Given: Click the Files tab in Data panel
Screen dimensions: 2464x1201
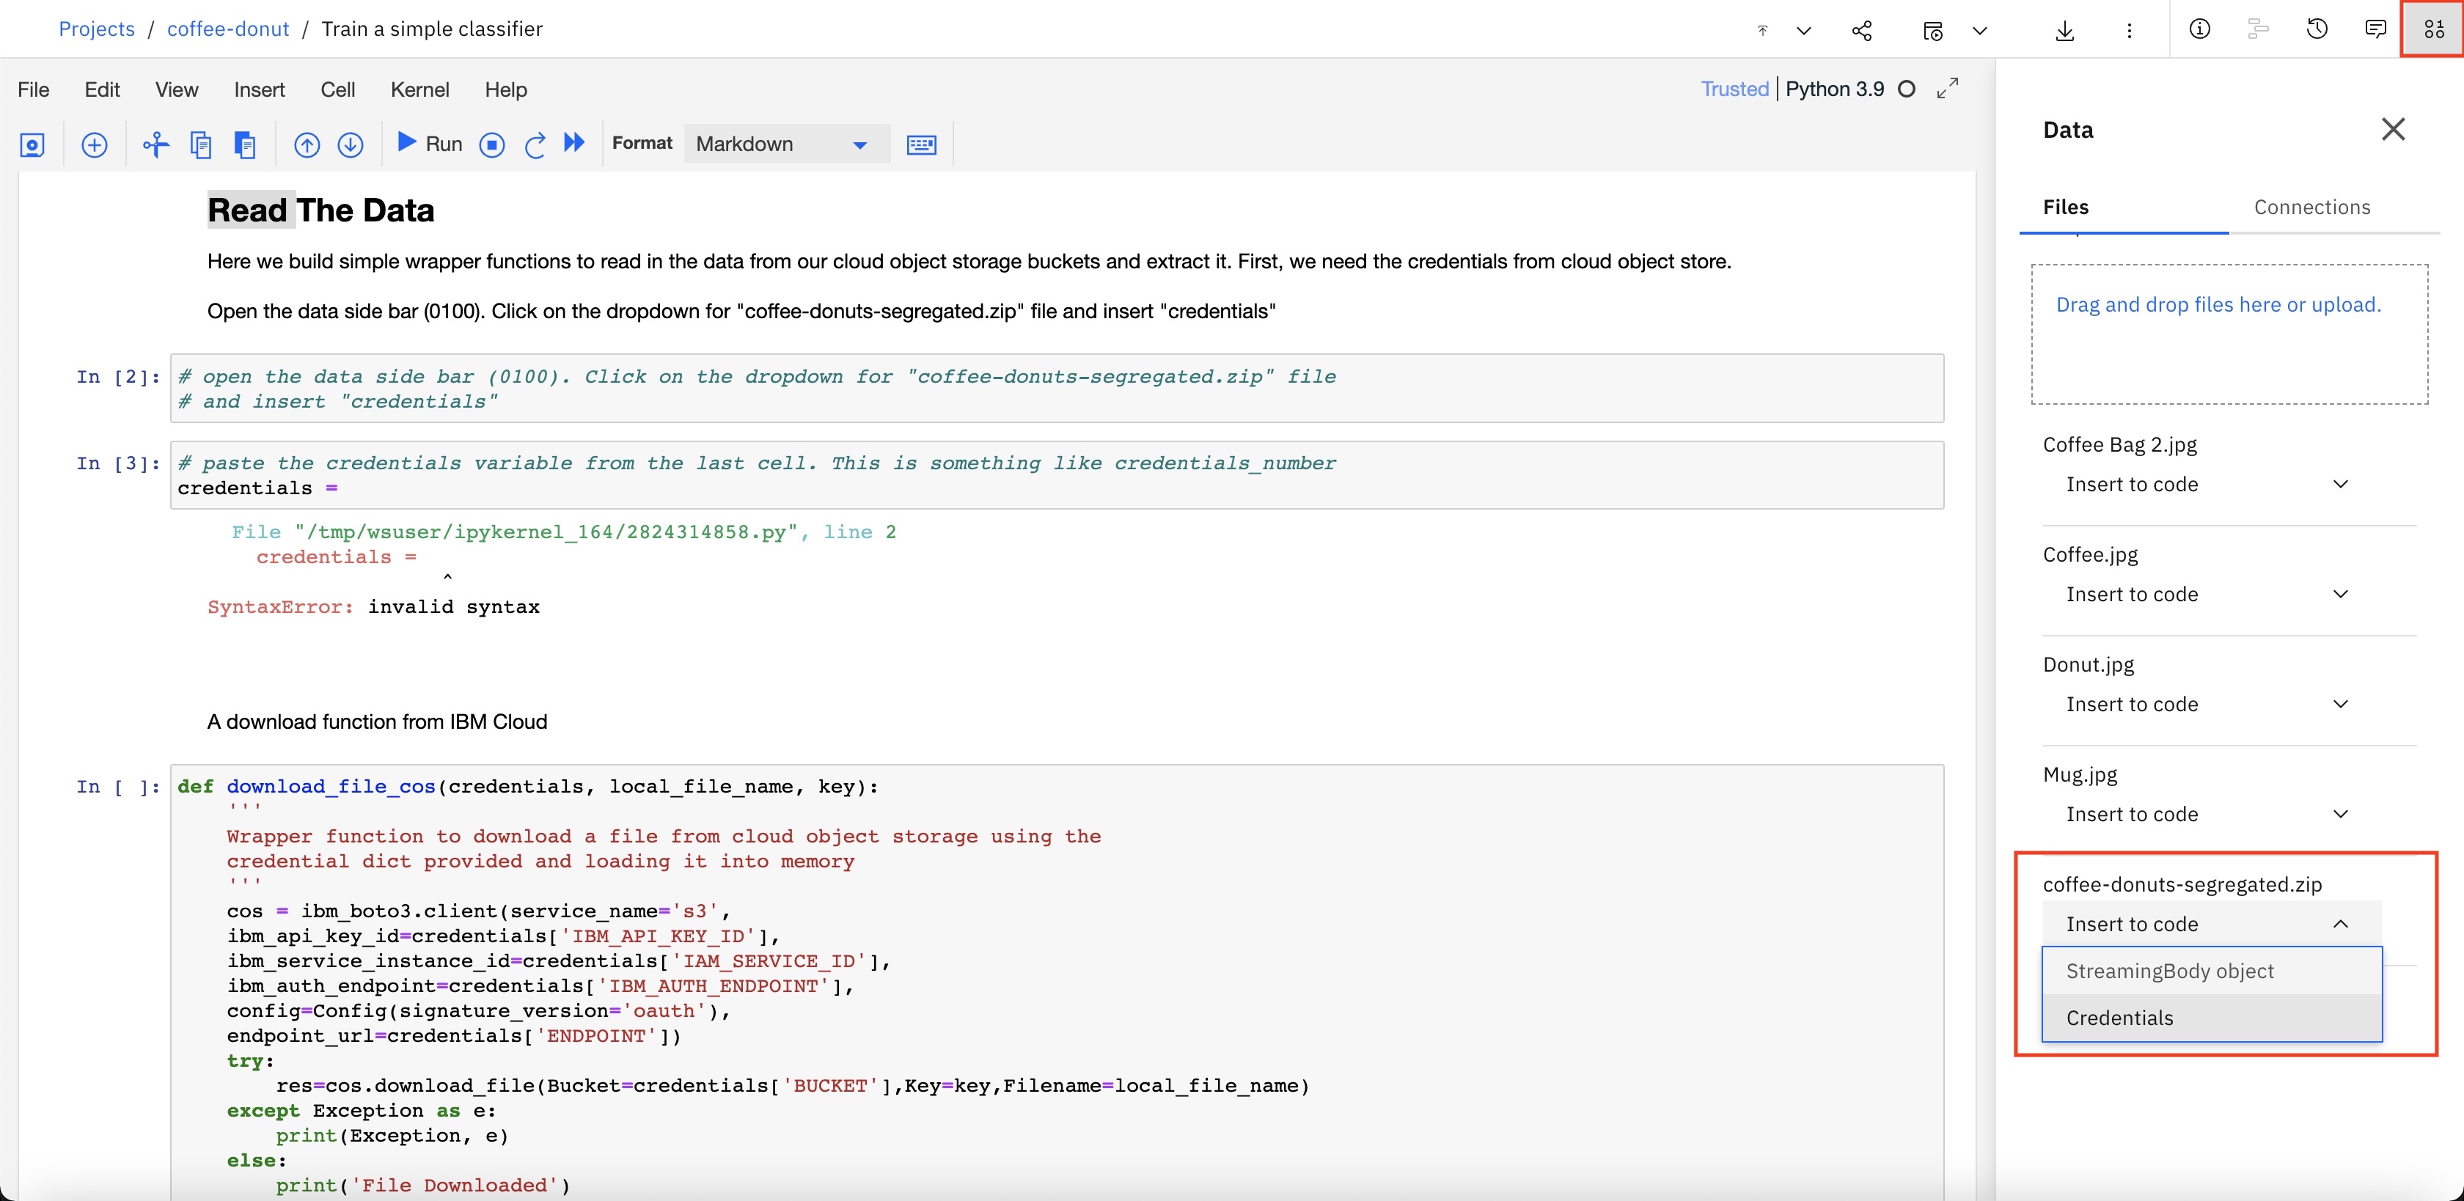Looking at the screenshot, I should 2067,206.
